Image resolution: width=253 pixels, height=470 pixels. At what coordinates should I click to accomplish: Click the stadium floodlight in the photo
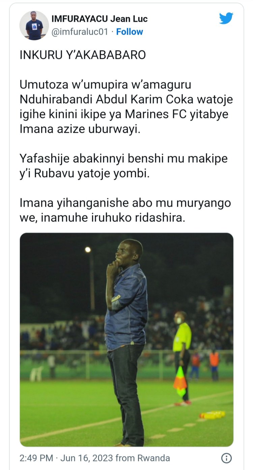tap(88, 250)
